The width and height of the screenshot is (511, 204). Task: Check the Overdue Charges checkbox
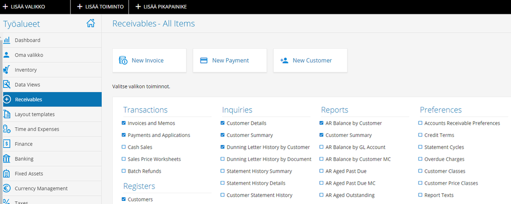pos(420,159)
